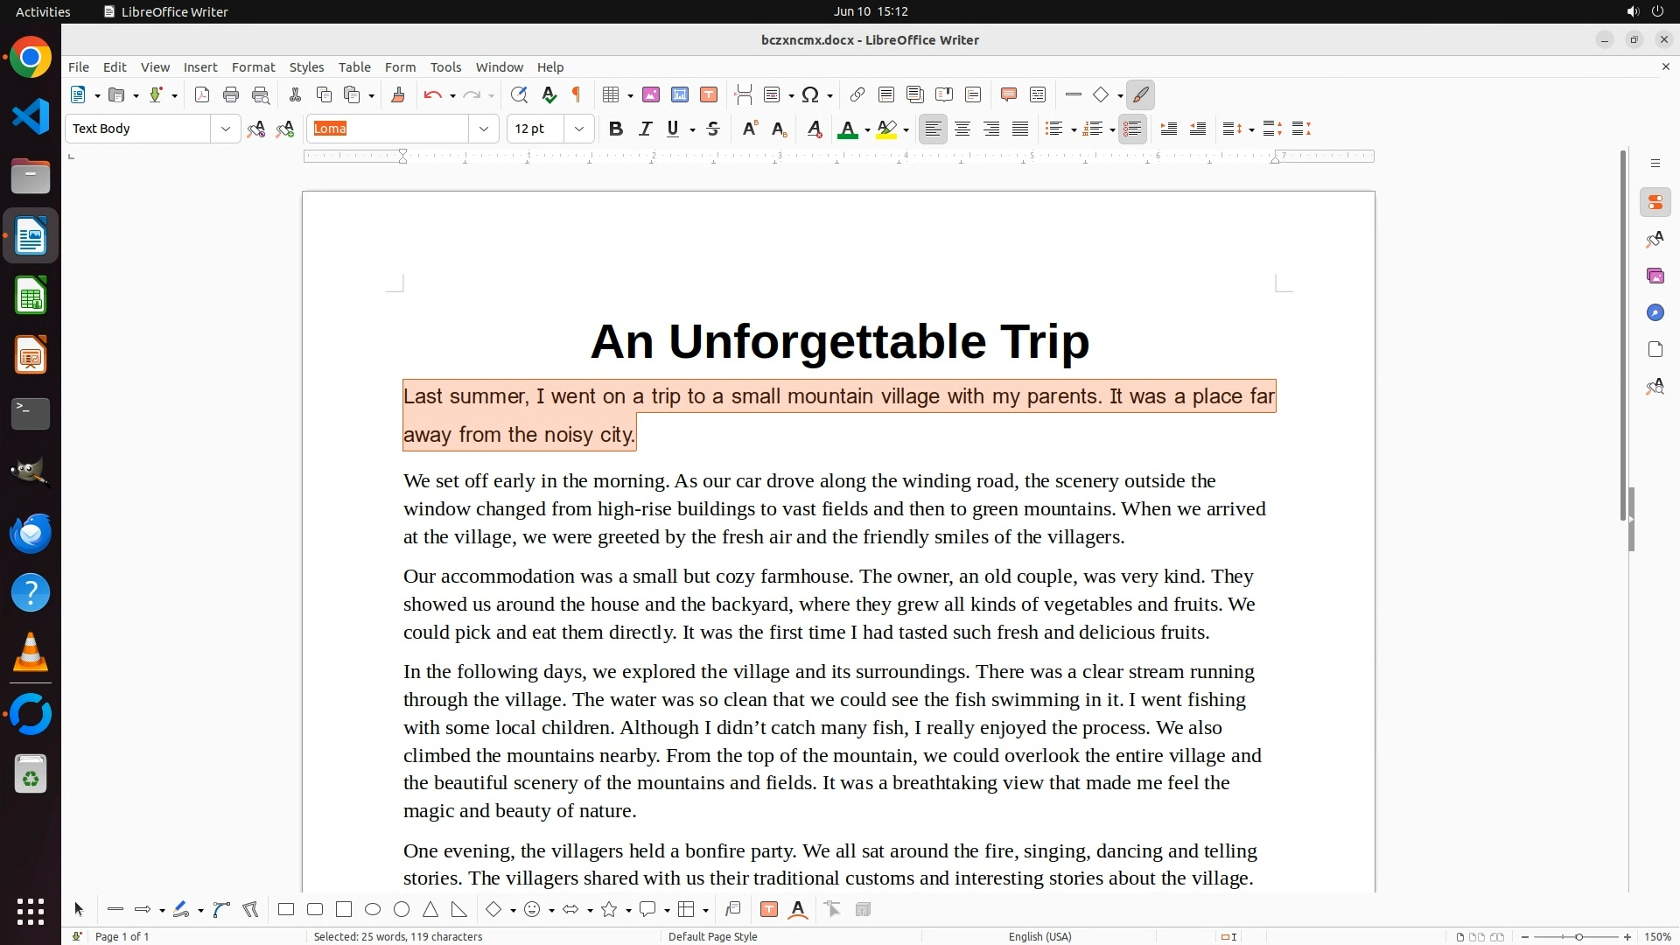Click Default Page Style in status bar

(x=712, y=936)
